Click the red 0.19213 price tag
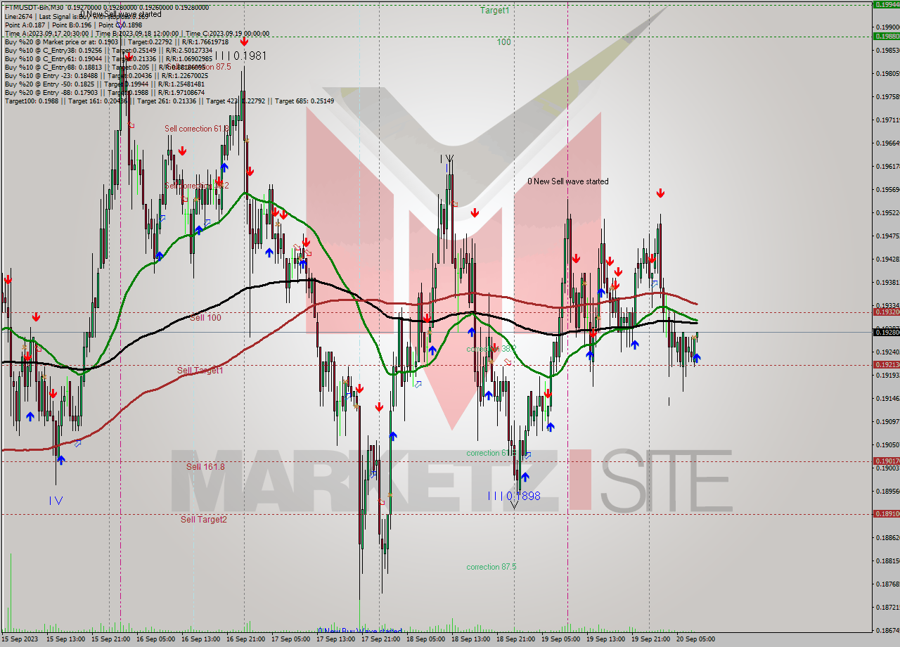The height and width of the screenshot is (647, 900). [886, 364]
